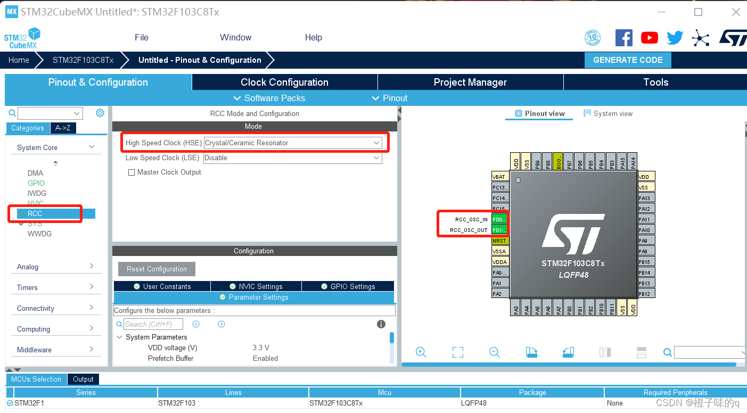Open the ST Facebook page icon

[x=624, y=38]
